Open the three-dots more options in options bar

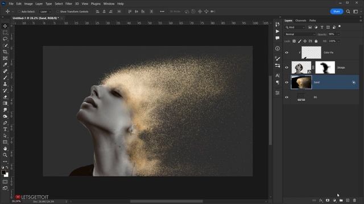tap(162, 11)
